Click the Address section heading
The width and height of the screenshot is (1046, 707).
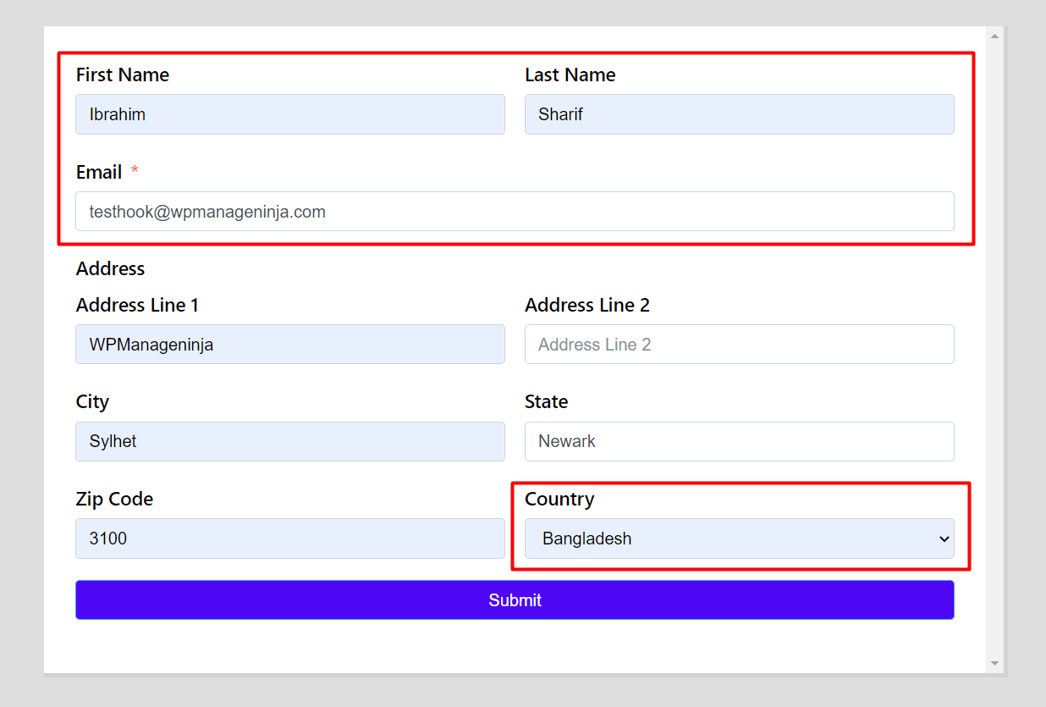pyautogui.click(x=110, y=268)
